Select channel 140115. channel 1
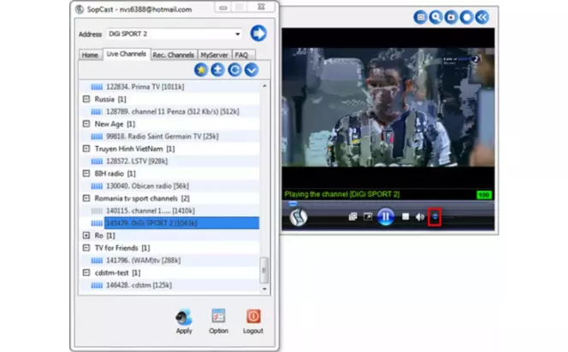The height and width of the screenshot is (352, 568). (x=151, y=210)
